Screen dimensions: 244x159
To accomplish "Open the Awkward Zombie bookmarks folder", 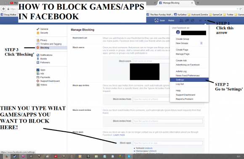I will [x=198, y=15].
